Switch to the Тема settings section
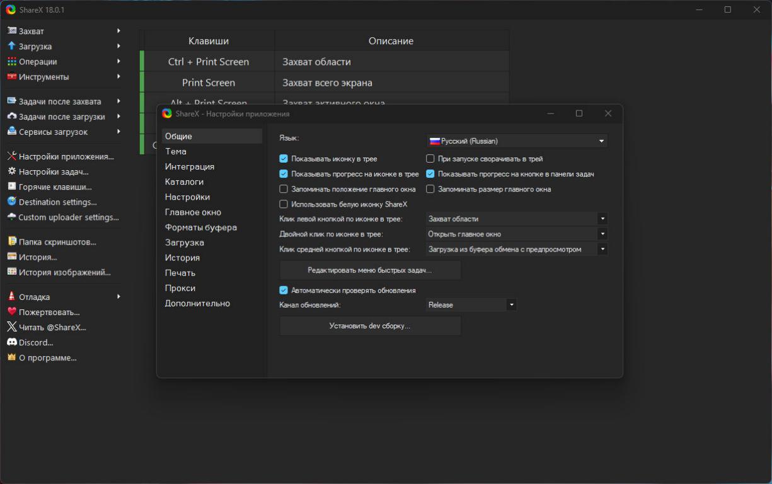Image resolution: width=772 pixels, height=484 pixels. 176,151
